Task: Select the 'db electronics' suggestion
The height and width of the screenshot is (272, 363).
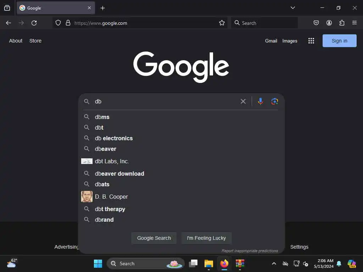Action: [181, 138]
